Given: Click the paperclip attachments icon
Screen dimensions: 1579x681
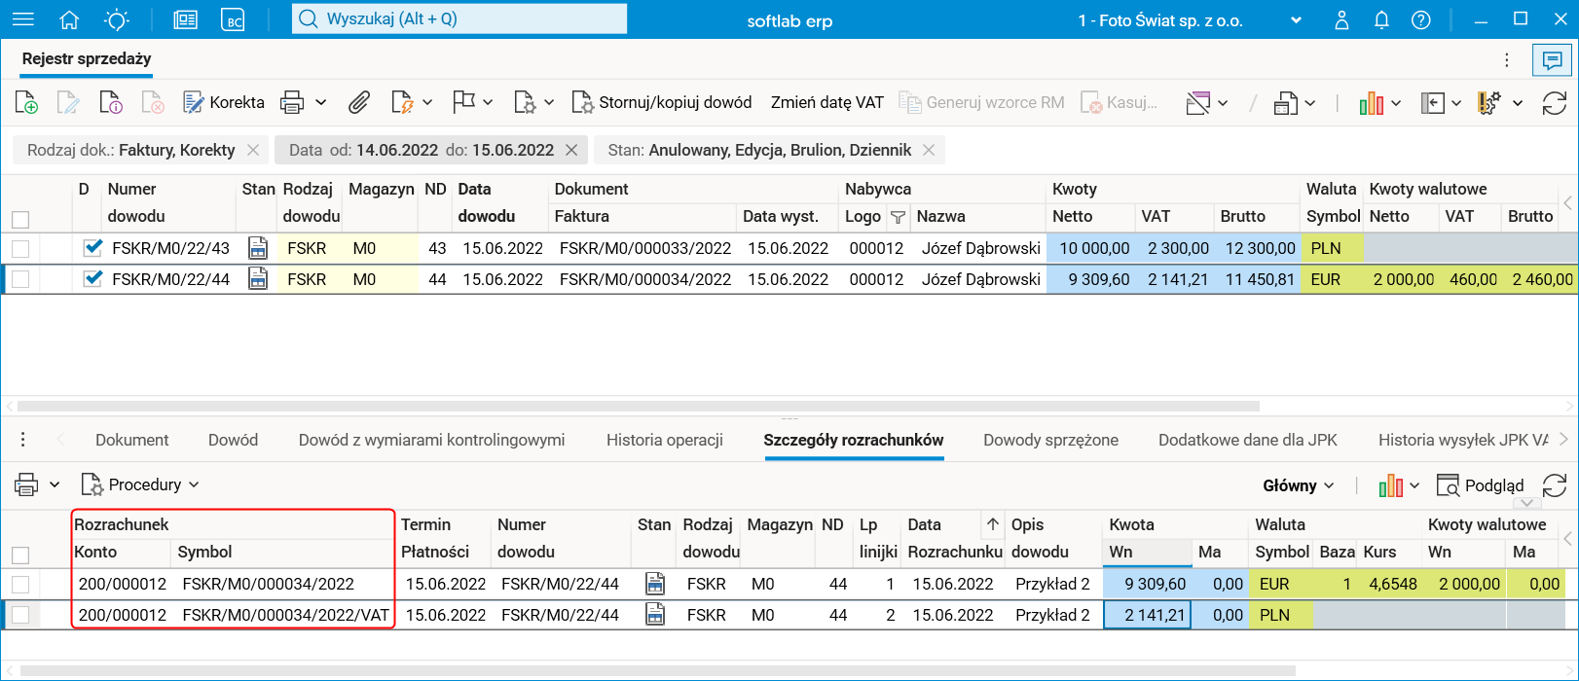Looking at the screenshot, I should 359,102.
